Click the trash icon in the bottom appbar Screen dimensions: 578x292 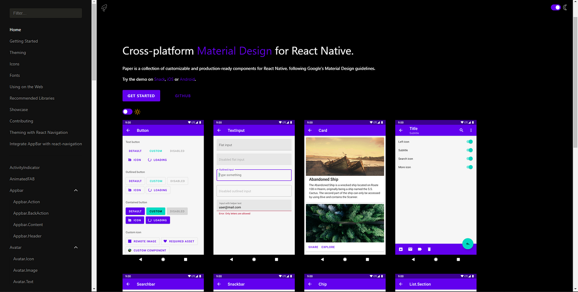pyautogui.click(x=429, y=249)
